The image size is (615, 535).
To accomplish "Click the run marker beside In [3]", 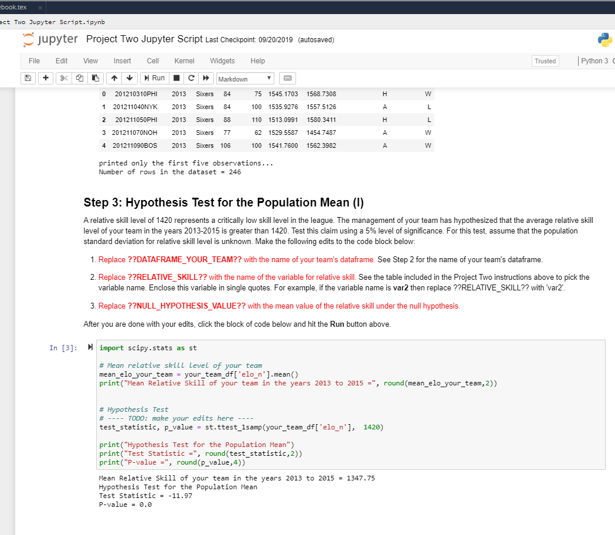I will pos(90,347).
